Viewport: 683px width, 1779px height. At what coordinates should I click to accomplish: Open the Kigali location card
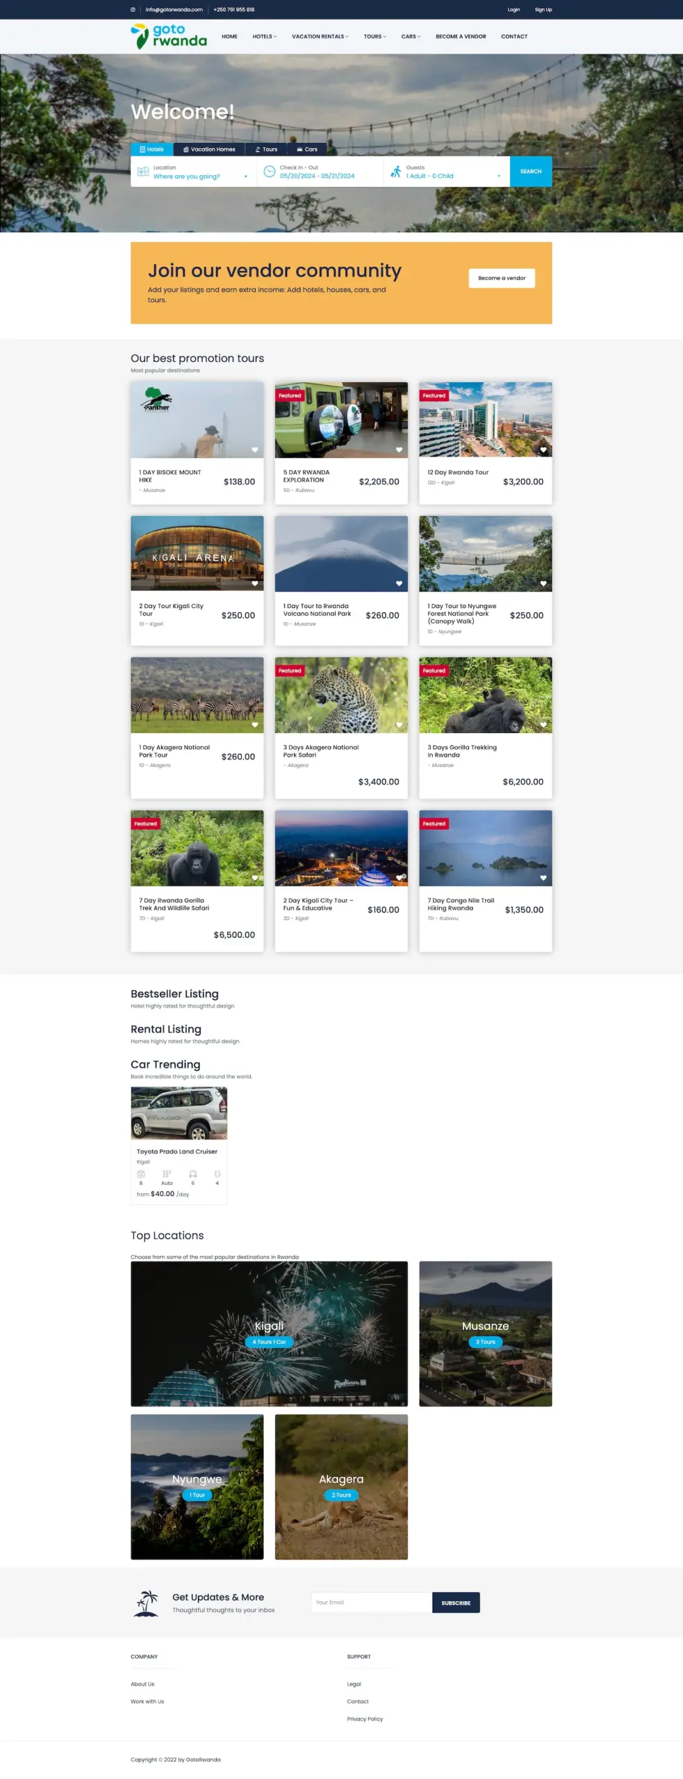pyautogui.click(x=269, y=1334)
